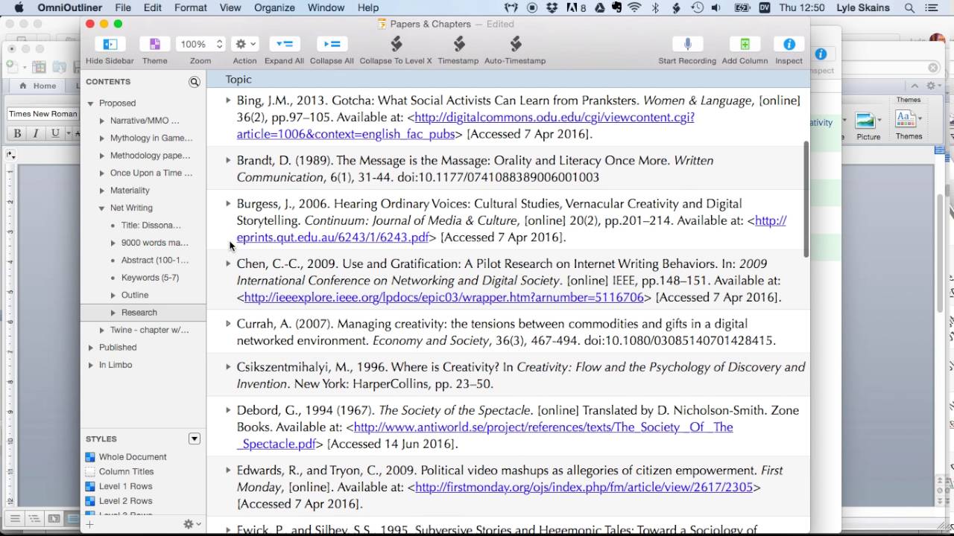Expand the Csikszentmihalyi reference row
This screenshot has height=536, width=954.
coord(228,366)
